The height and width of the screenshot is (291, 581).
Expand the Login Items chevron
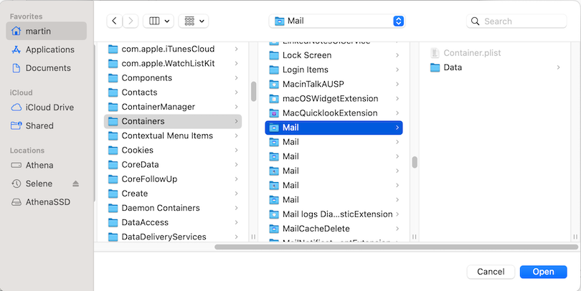397,70
